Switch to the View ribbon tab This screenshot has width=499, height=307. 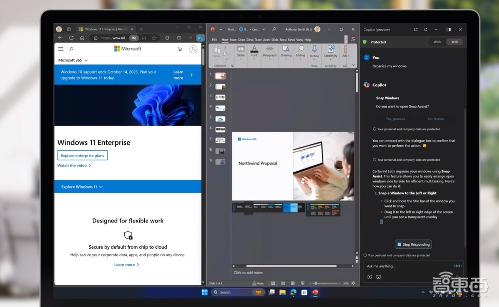pos(300,40)
